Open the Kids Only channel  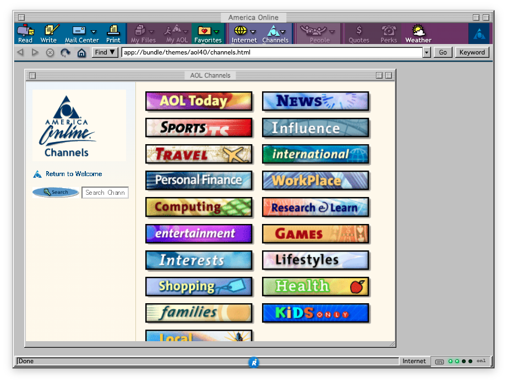click(x=315, y=313)
